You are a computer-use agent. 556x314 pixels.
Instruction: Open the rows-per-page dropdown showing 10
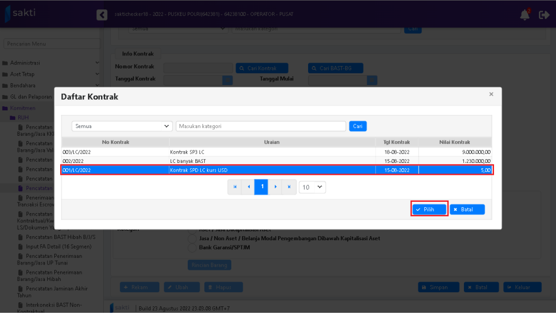[x=312, y=187]
